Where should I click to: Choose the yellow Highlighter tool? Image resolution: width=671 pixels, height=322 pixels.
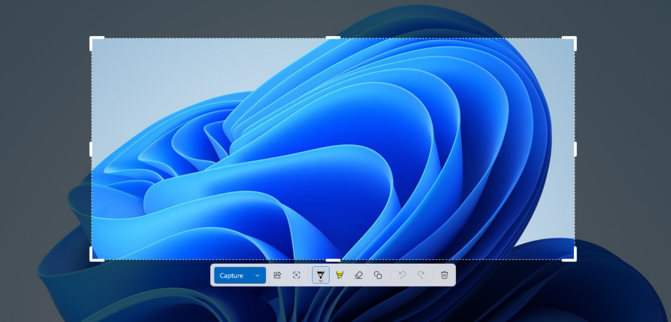pyautogui.click(x=339, y=276)
